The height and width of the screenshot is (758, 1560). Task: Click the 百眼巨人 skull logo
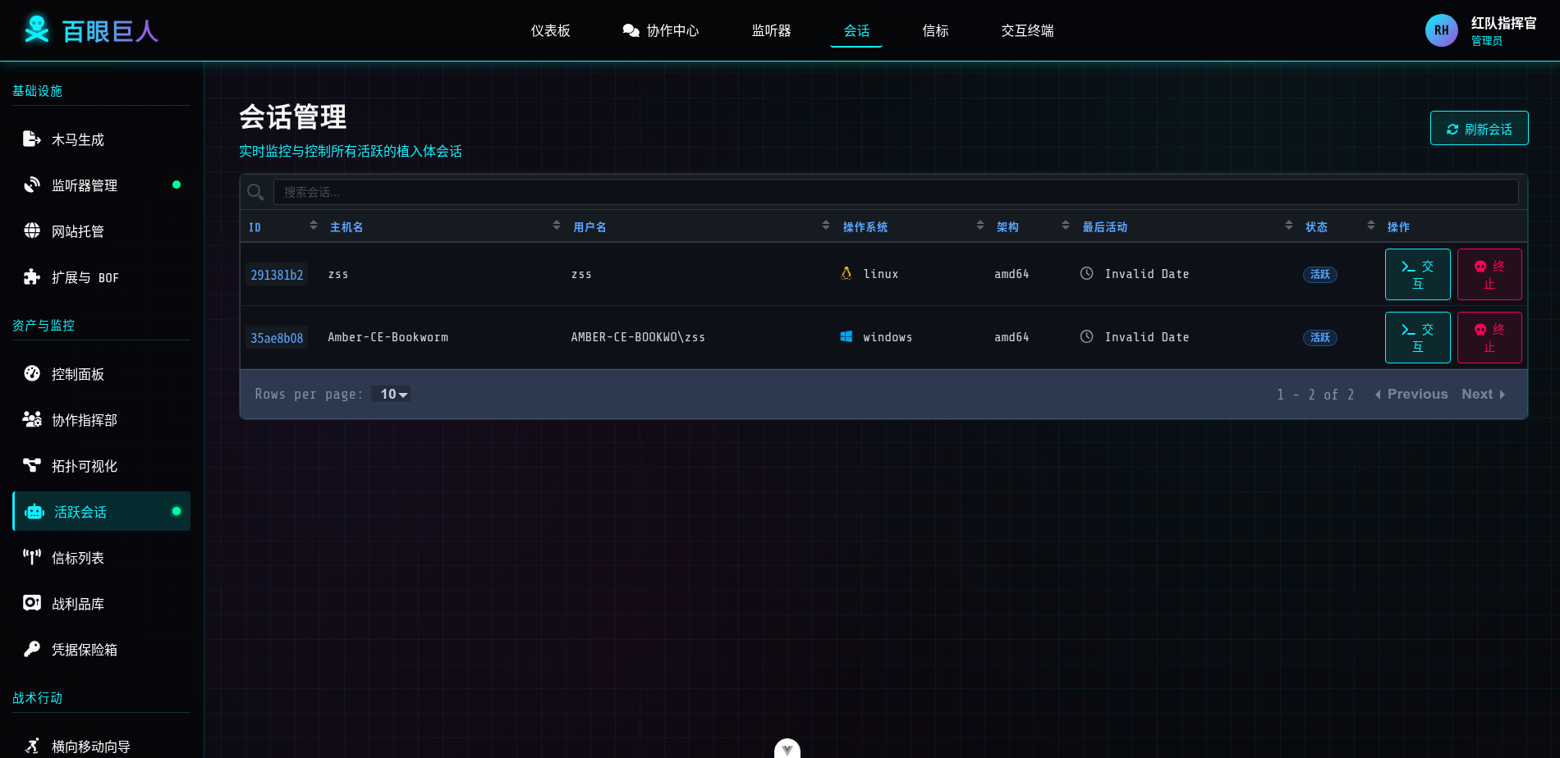[x=37, y=30]
